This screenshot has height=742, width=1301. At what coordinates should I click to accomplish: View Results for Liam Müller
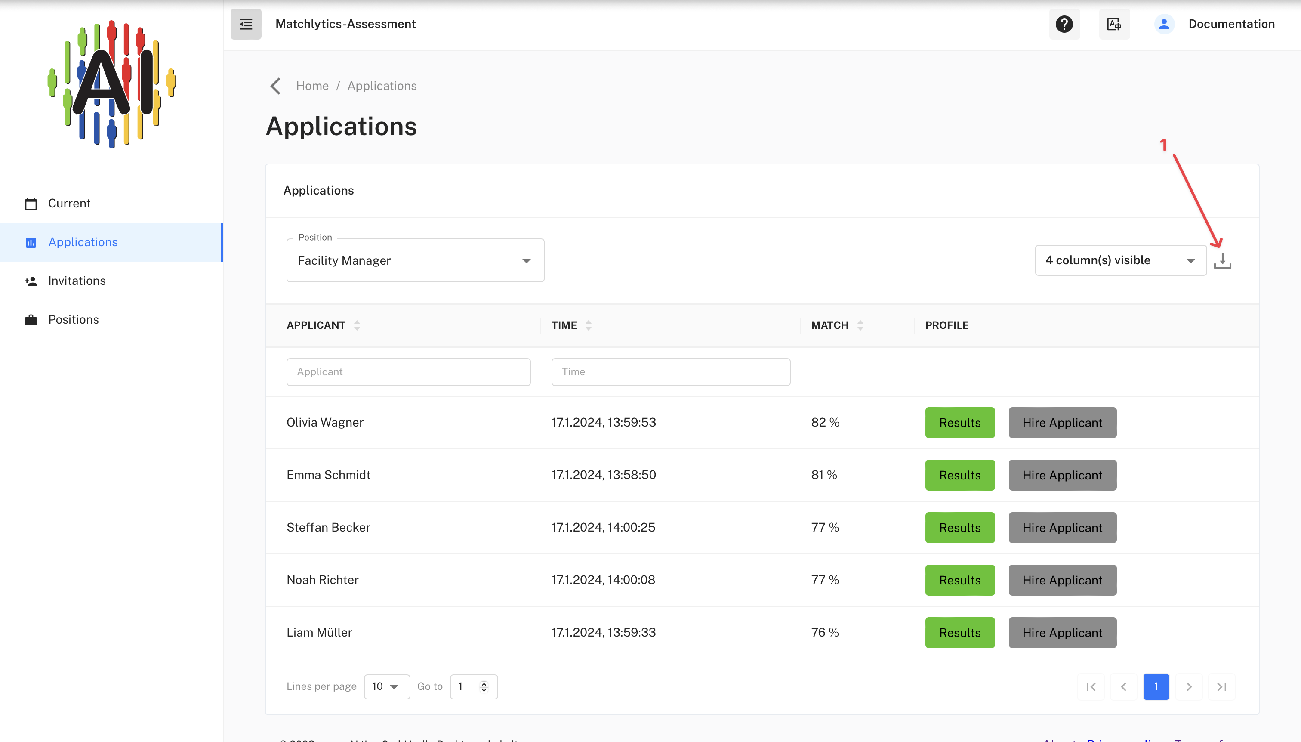pos(960,632)
